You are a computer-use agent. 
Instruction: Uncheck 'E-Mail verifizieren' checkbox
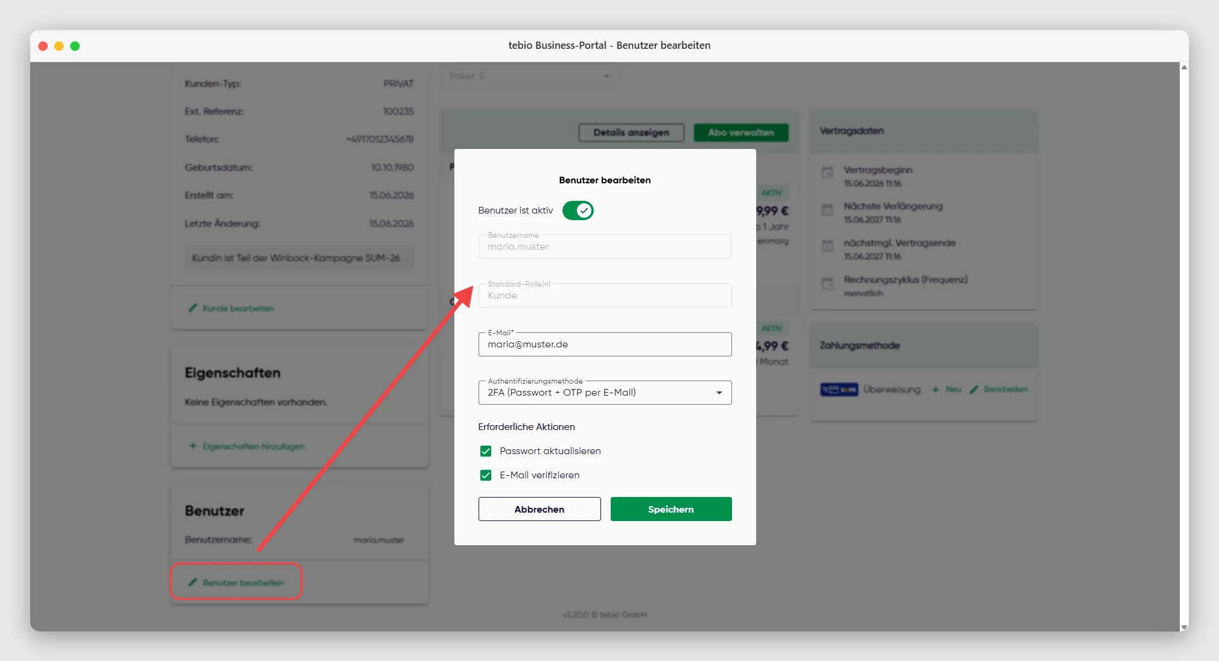click(x=486, y=475)
